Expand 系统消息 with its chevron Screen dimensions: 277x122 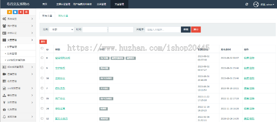pos(32,116)
